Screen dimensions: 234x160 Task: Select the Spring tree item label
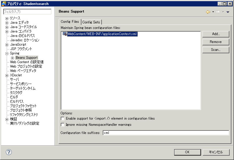tap(15, 53)
